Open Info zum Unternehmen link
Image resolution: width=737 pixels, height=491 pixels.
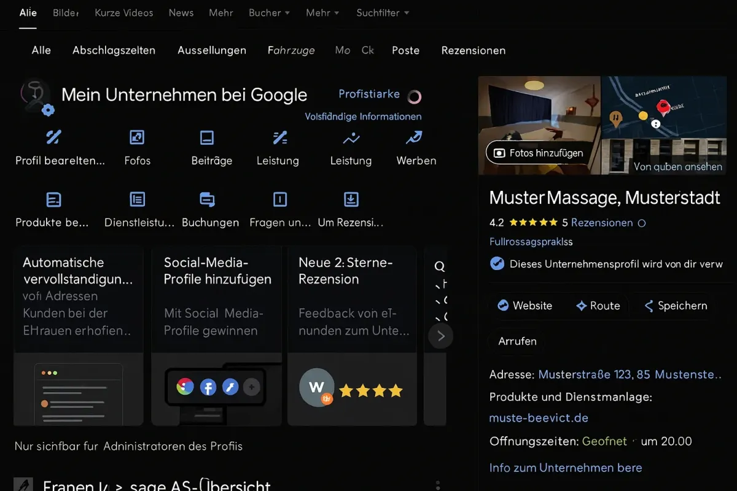[x=566, y=468]
